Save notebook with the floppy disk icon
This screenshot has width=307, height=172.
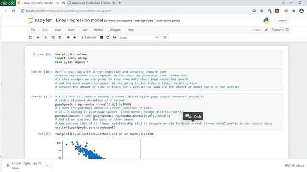pos(30,37)
